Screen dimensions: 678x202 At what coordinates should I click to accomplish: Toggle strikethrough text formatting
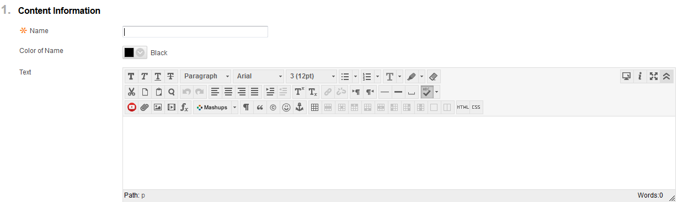[x=171, y=76]
